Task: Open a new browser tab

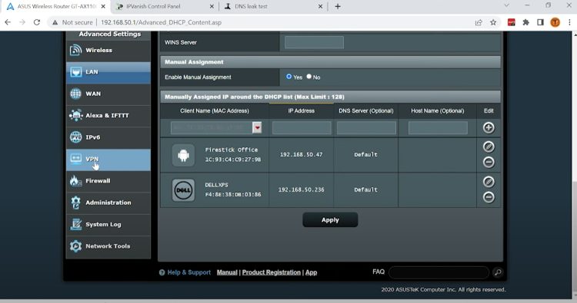Action: (338, 6)
